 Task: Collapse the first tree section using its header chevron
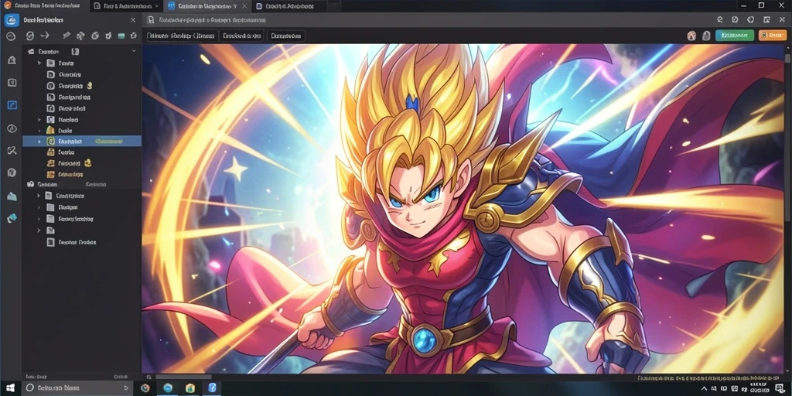[x=134, y=52]
